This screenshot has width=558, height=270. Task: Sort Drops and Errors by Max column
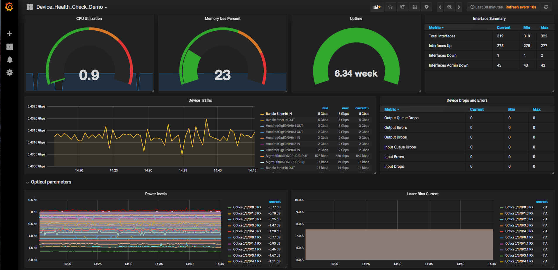coord(536,109)
